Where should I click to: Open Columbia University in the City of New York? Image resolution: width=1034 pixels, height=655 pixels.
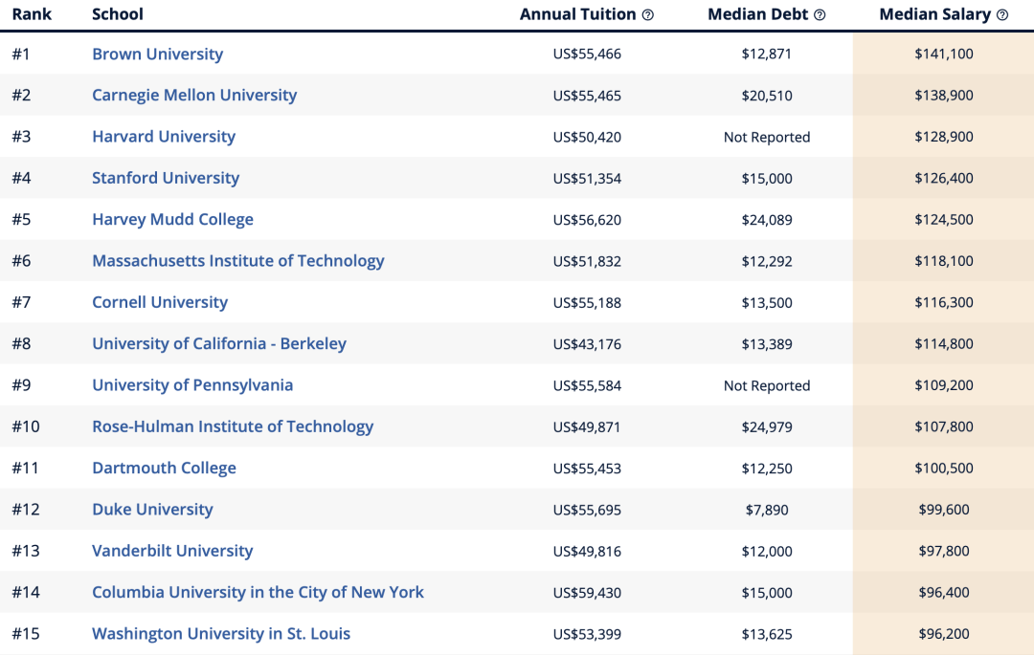click(x=258, y=593)
